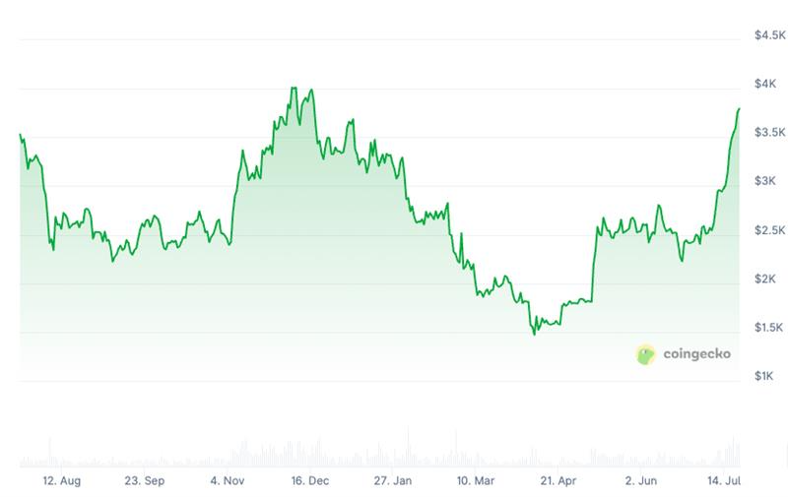The image size is (788, 497).
Task: Select the 21. Apr date label
Action: (558, 481)
